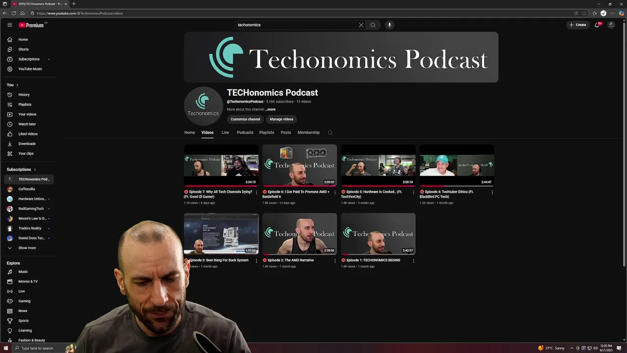This screenshot has height=353, width=627.
Task: Activate voice search microphone icon
Action: 389,25
